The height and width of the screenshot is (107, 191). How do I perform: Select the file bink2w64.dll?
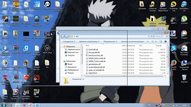pyautogui.click(x=92, y=50)
